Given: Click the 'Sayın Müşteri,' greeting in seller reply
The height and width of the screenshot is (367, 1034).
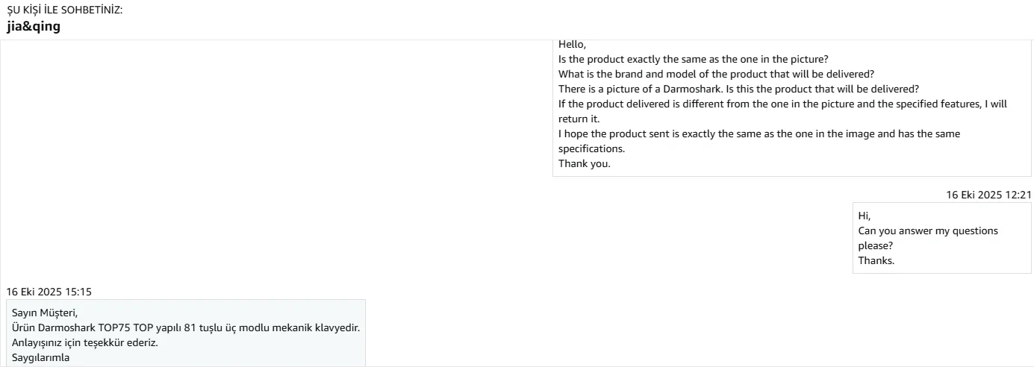Looking at the screenshot, I should [x=45, y=313].
